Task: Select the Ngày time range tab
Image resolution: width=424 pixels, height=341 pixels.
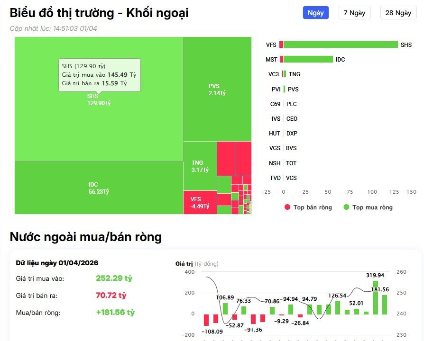Action: (x=315, y=13)
